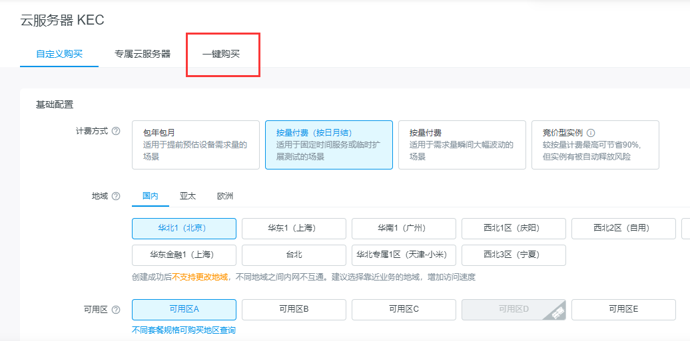The height and width of the screenshot is (341, 690).
Task: Select region 华北1（北京）
Action: click(184, 229)
